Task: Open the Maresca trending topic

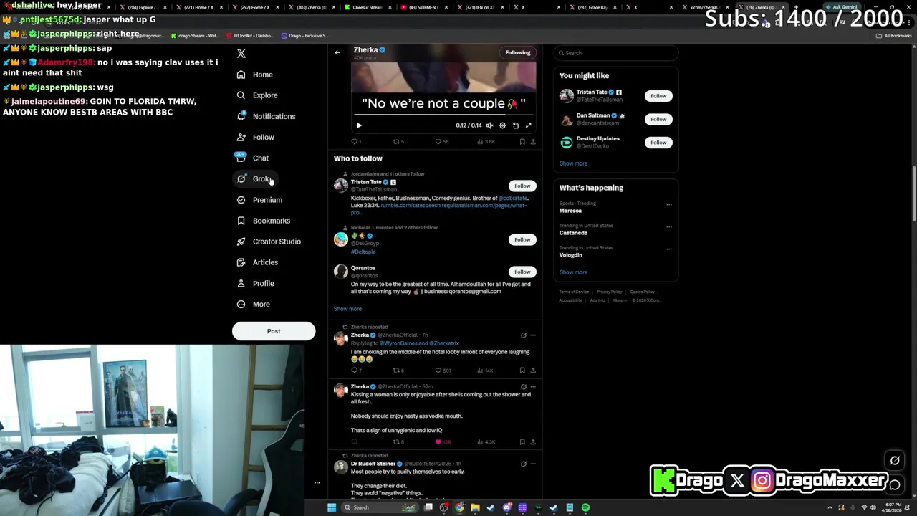Action: 571,211
